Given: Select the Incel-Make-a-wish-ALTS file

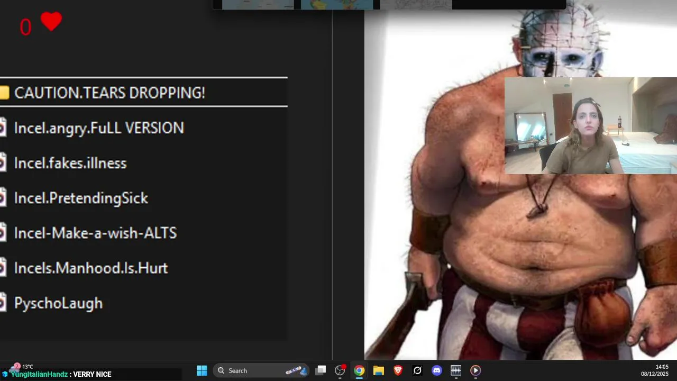Looking at the screenshot, I should tap(95, 233).
